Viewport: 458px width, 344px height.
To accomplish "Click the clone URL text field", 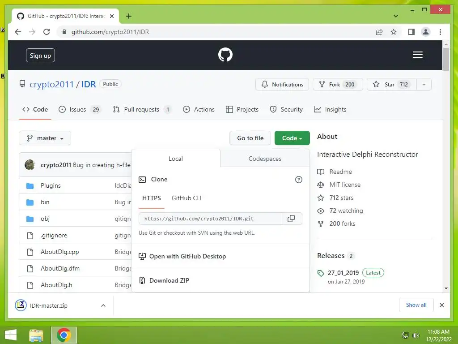I will point(210,219).
